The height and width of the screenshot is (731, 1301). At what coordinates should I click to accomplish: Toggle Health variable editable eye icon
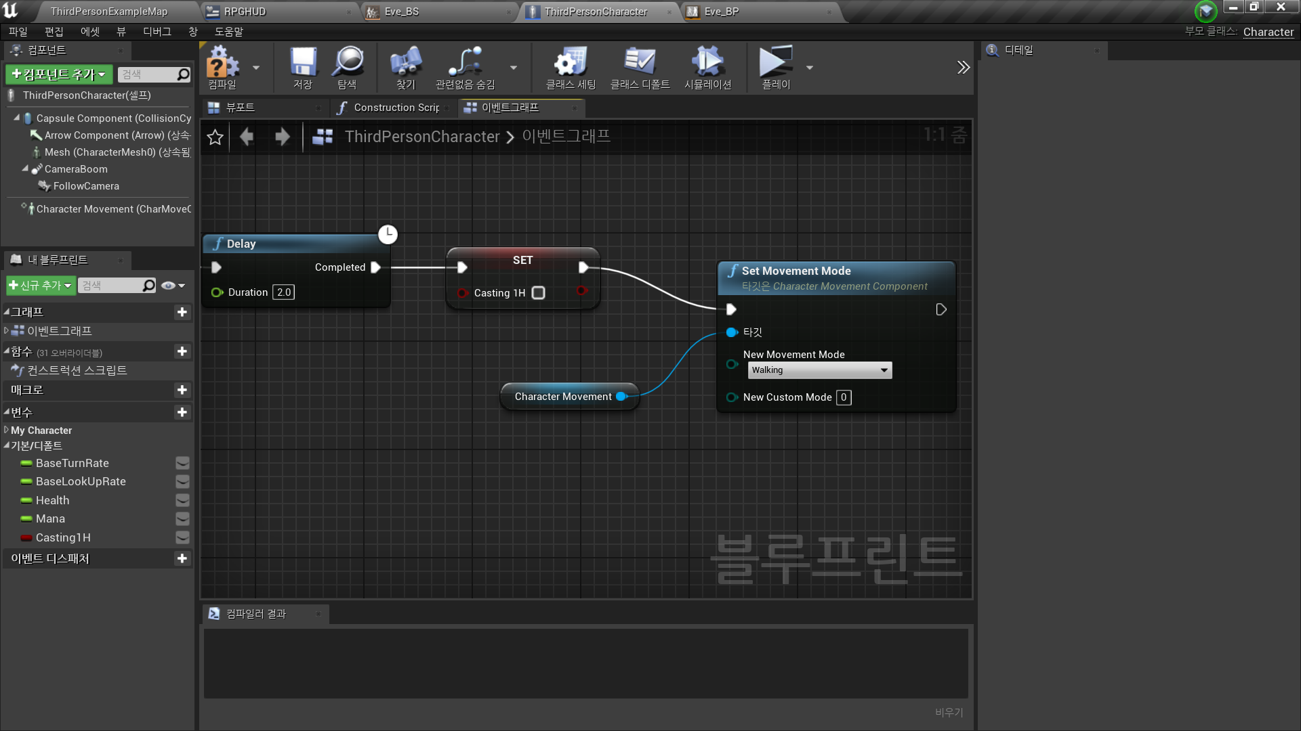182,500
